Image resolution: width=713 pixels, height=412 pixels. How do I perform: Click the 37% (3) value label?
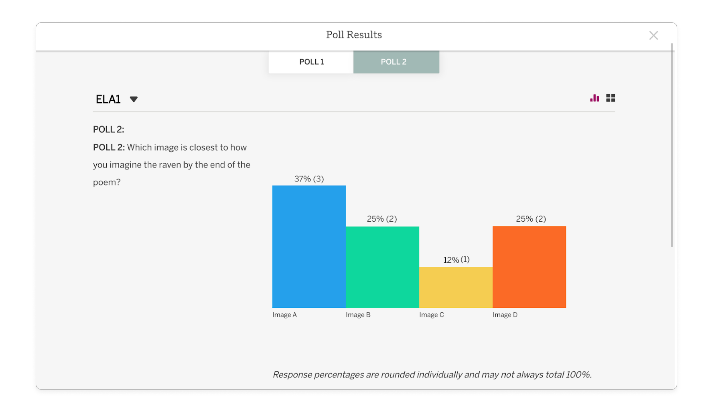[x=309, y=179]
